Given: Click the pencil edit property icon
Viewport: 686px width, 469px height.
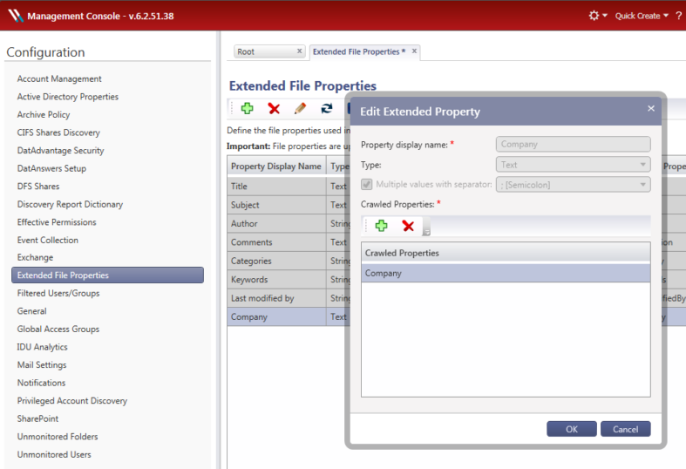Looking at the screenshot, I should point(300,108).
